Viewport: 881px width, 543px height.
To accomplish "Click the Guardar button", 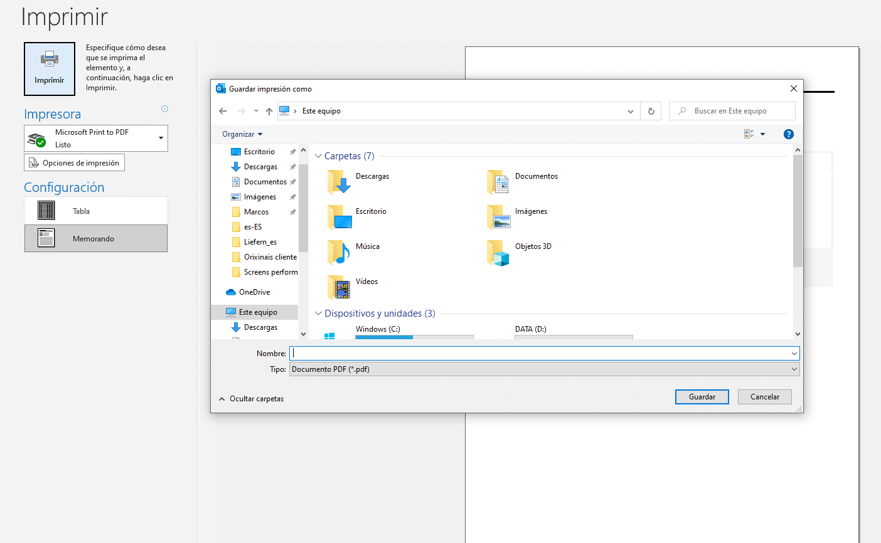I will pos(702,396).
